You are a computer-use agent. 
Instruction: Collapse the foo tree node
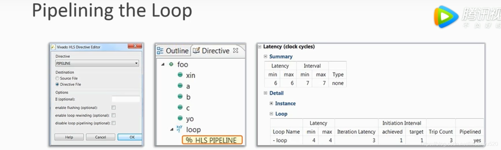[163, 64]
